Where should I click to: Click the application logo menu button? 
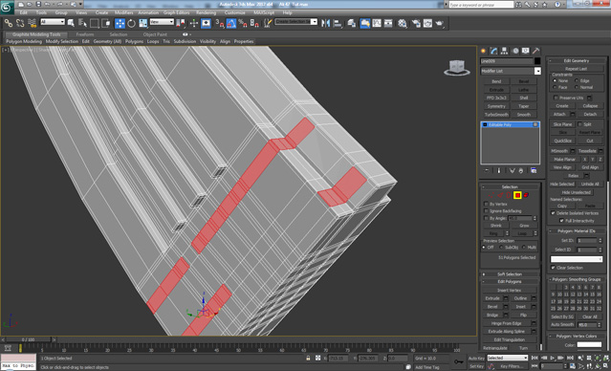click(x=7, y=7)
